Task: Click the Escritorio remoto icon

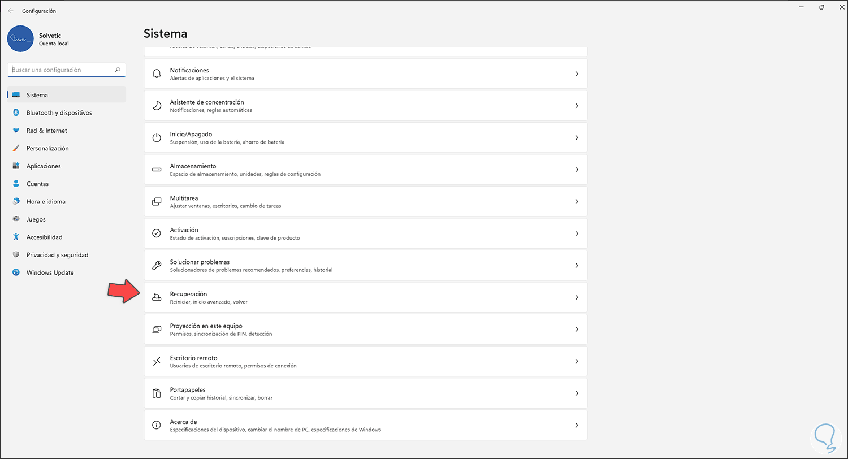Action: [x=157, y=361]
